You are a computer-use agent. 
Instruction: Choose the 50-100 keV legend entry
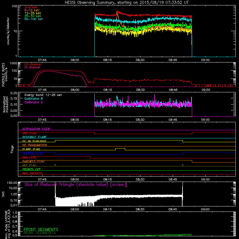point(33,19)
